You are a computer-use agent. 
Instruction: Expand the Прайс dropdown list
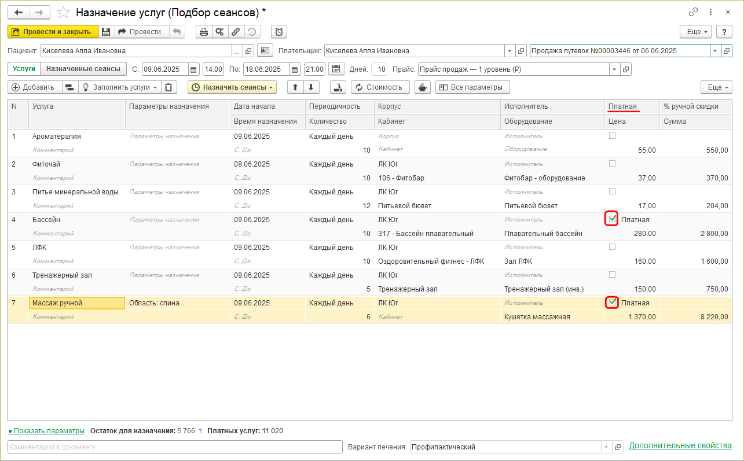tap(614, 69)
